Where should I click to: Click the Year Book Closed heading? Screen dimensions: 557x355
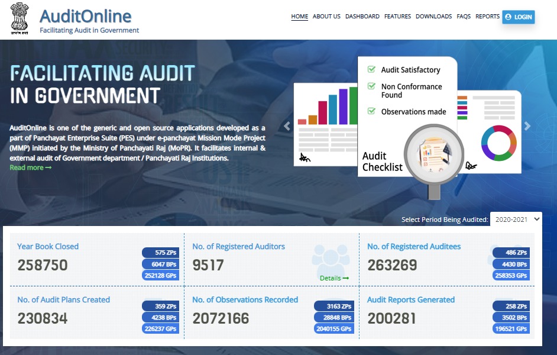[48, 247]
